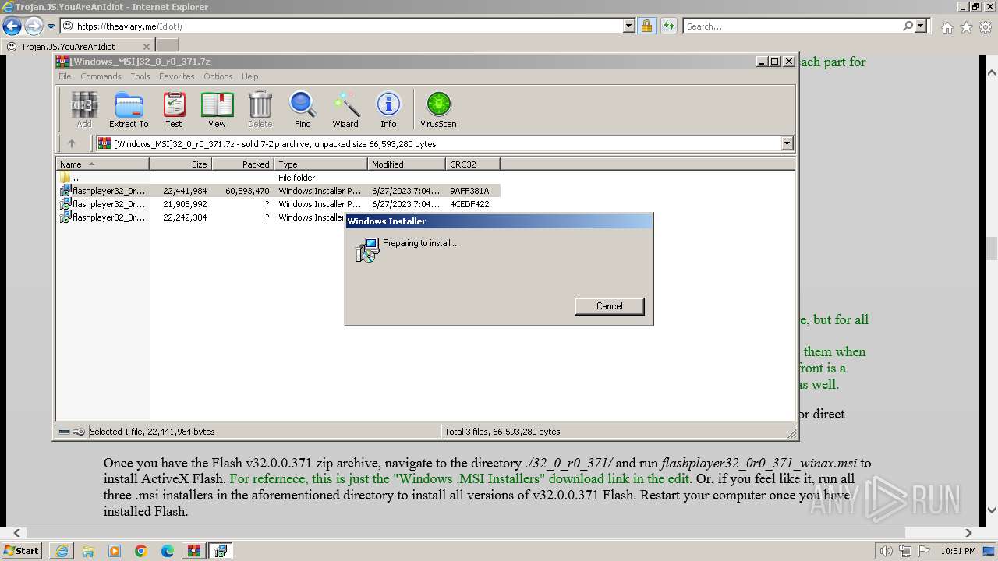This screenshot has width=998, height=561.
Task: Open the Help menu in WinRAR
Action: click(x=249, y=76)
